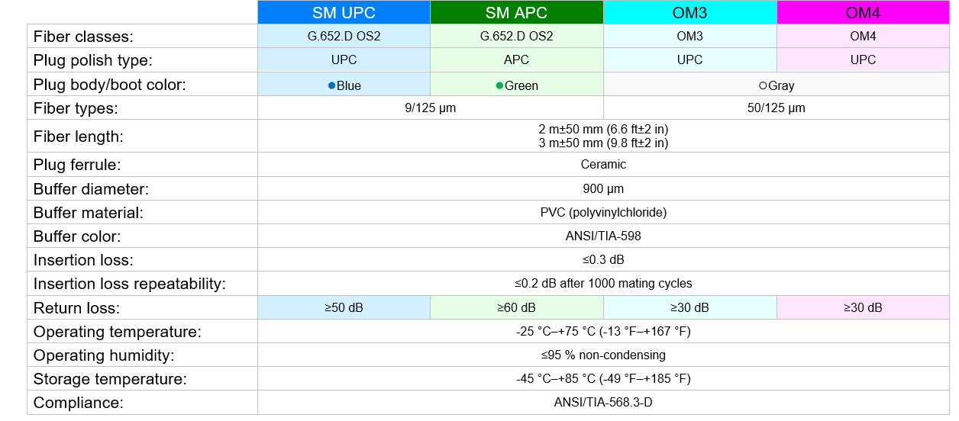Select the SM UPC column header
This screenshot has width=959, height=421.
coord(344,13)
